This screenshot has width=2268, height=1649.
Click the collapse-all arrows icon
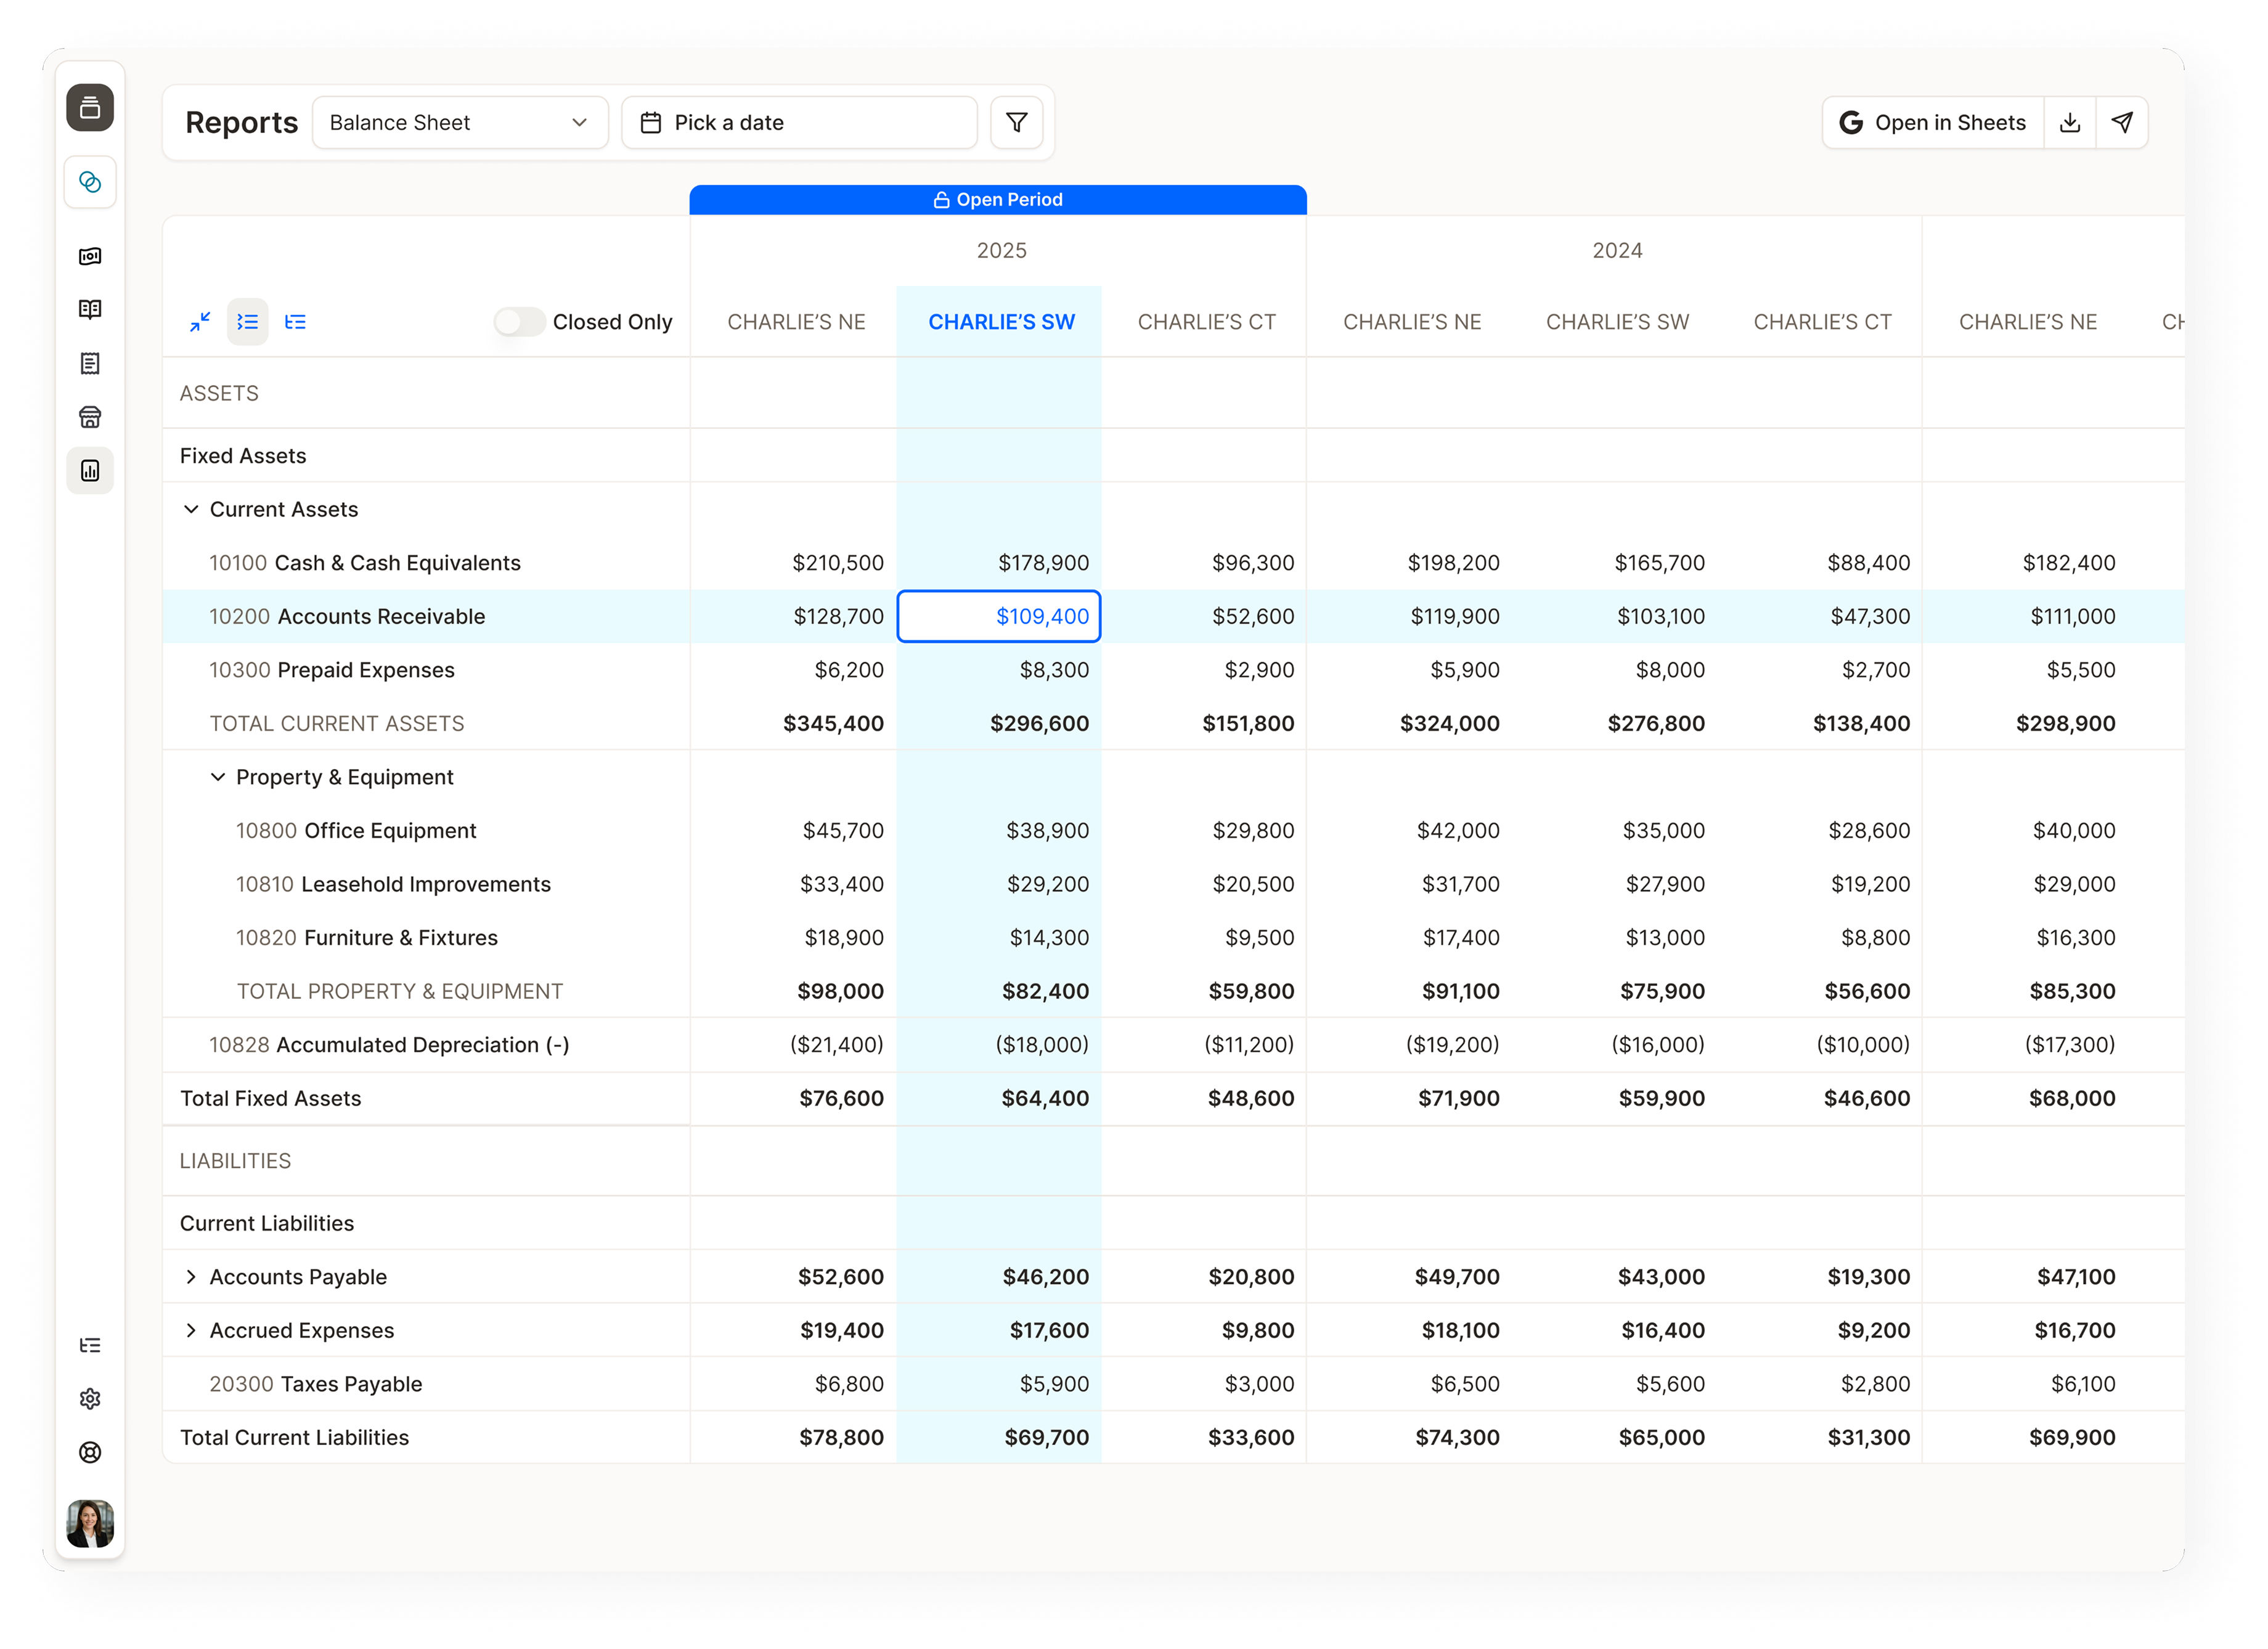pos(200,322)
